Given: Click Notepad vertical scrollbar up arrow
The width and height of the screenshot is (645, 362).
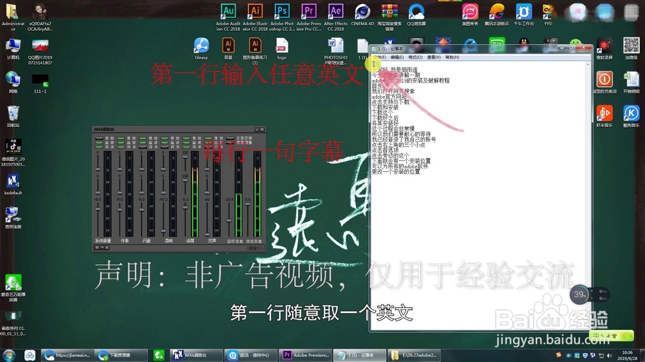Looking at the screenshot, I should click(588, 64).
